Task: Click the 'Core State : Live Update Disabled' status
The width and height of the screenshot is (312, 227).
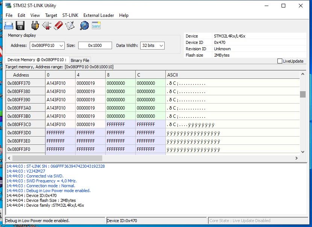Action: [240, 221]
